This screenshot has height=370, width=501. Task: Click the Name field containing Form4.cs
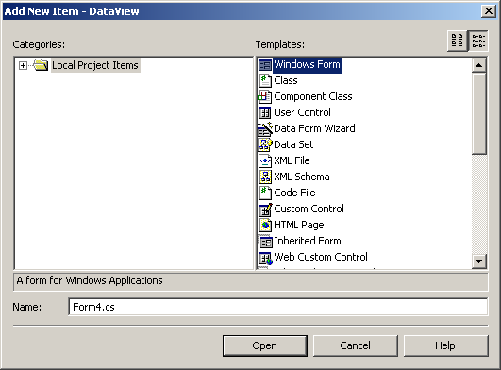pyautogui.click(x=278, y=307)
